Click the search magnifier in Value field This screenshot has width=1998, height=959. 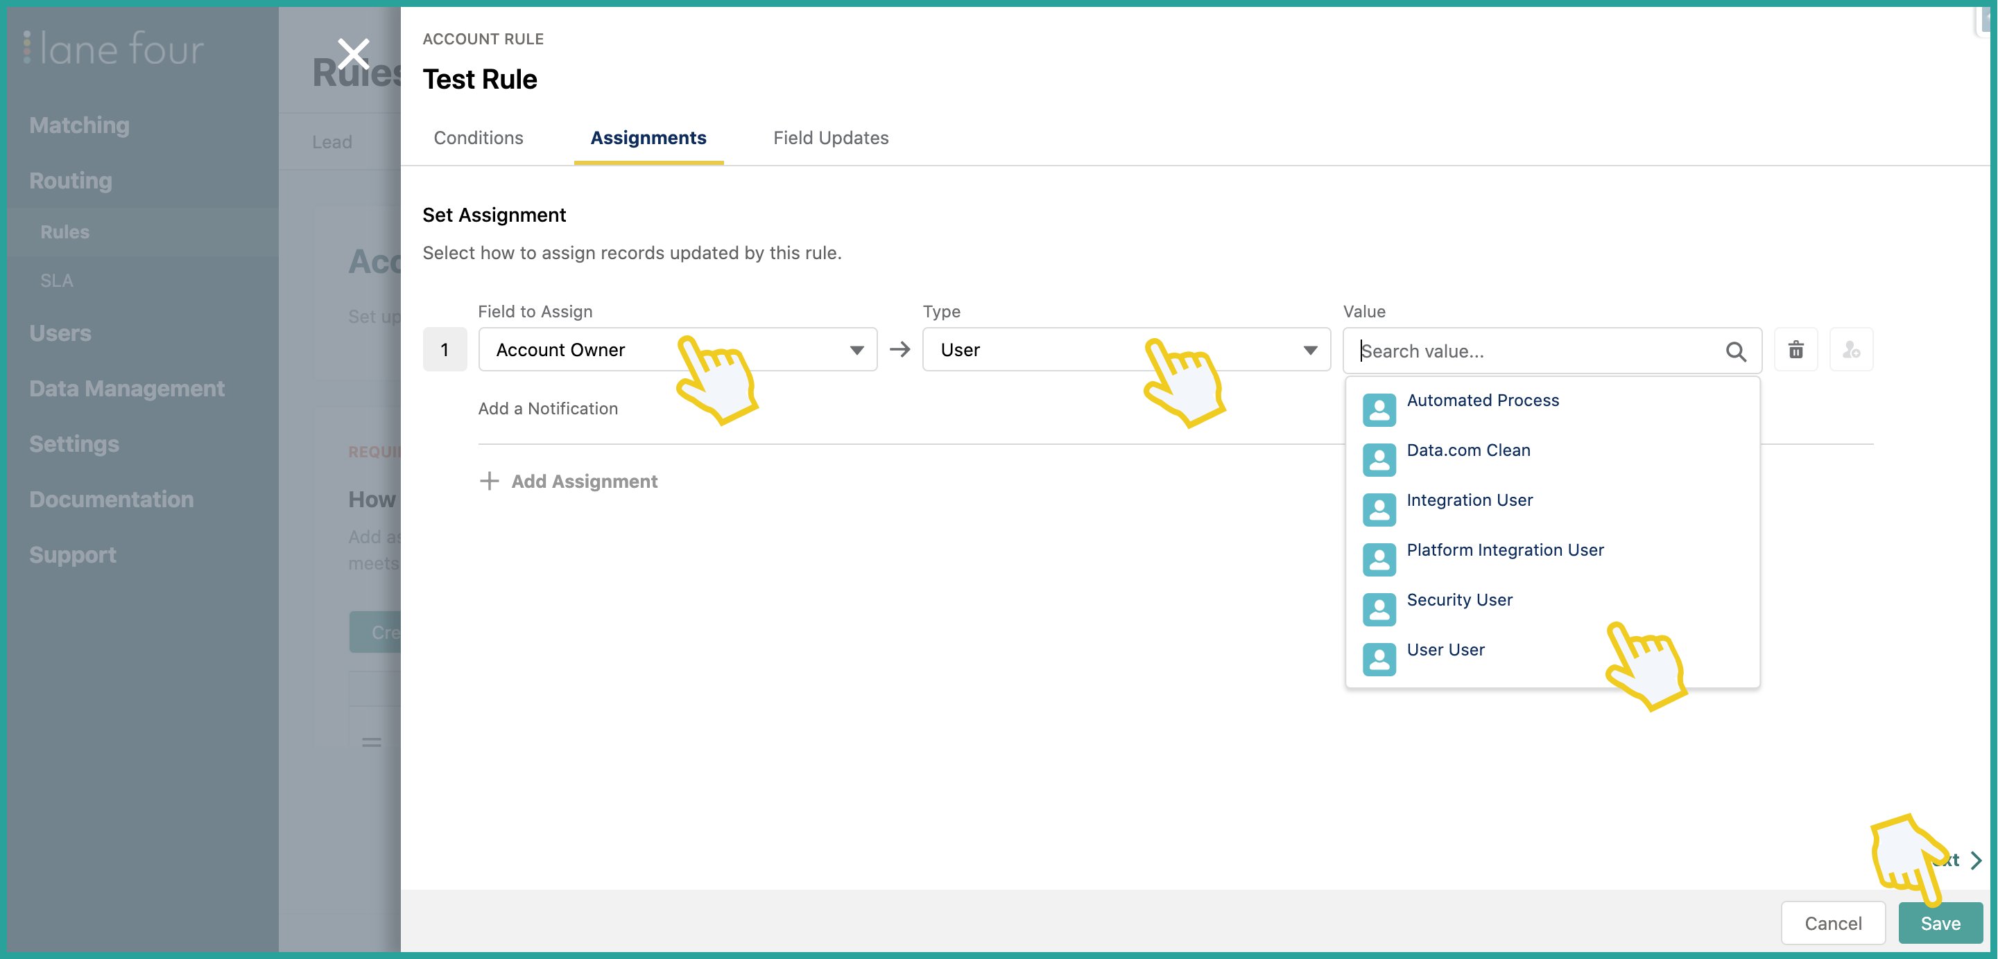pyautogui.click(x=1736, y=351)
